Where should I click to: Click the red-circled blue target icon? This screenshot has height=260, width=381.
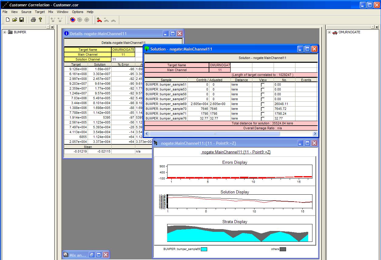click(72, 20)
